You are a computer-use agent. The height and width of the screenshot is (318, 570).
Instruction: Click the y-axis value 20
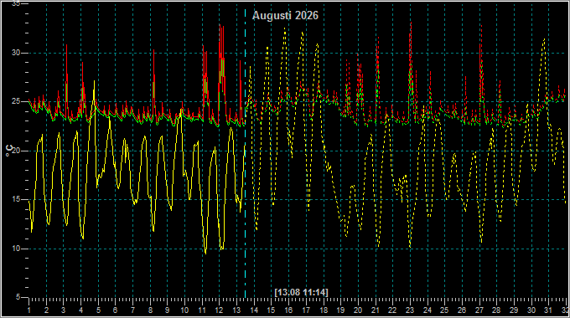(16, 151)
